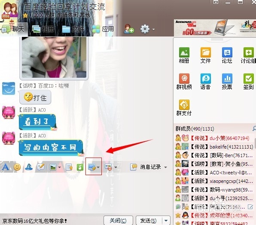Click the 签到 check-in icon
The height and width of the screenshot is (225, 256).
click(x=248, y=81)
